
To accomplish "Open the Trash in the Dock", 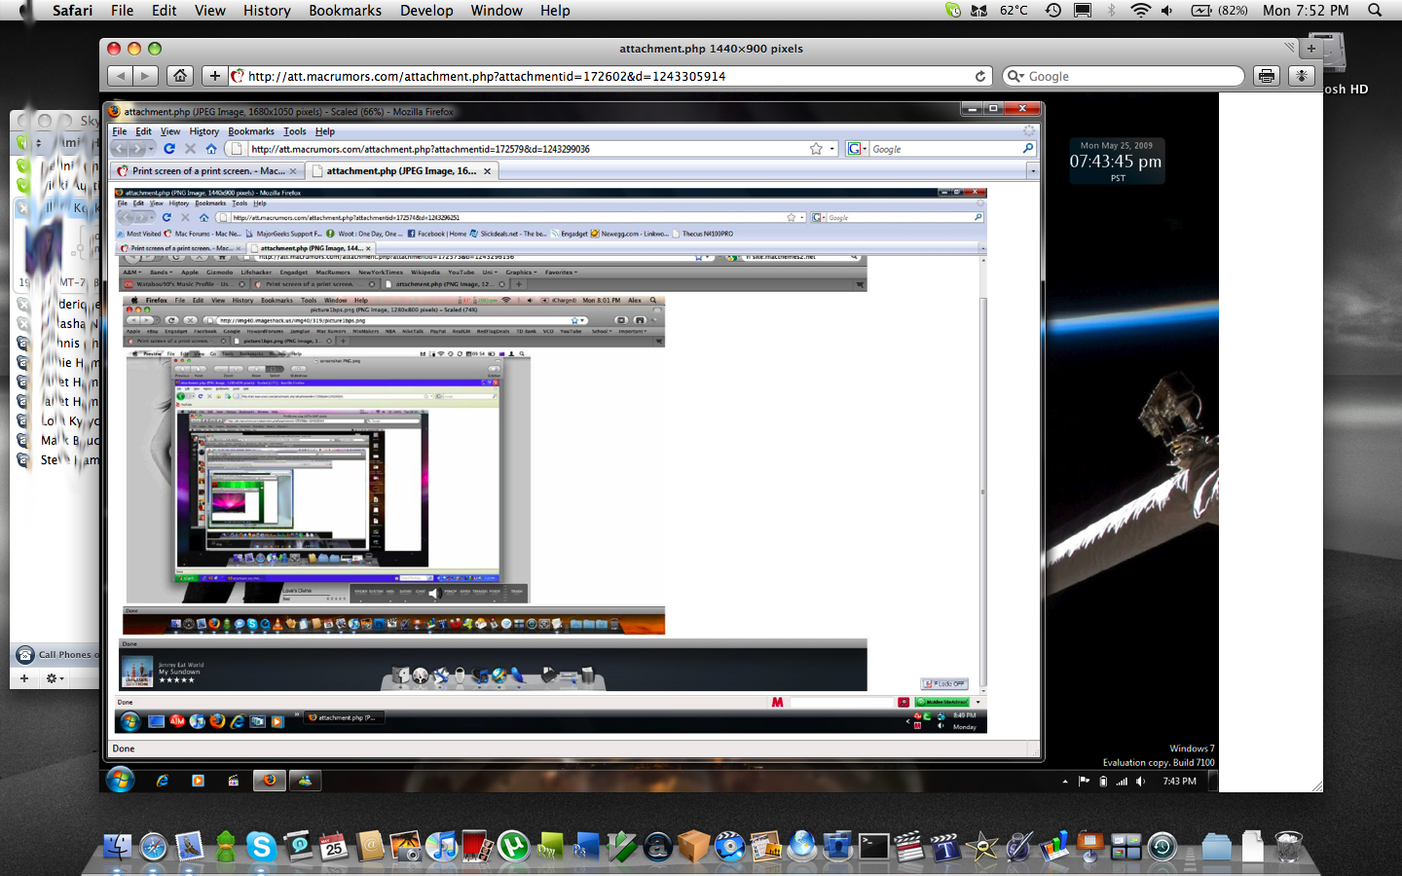I will point(1288,846).
